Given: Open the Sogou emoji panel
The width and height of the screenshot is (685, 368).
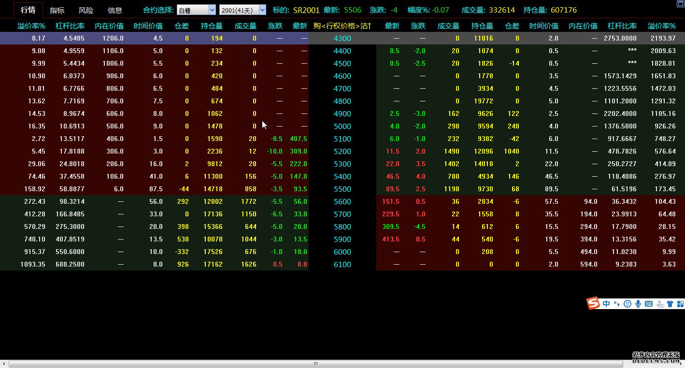Looking at the screenshot, I should point(628,304).
